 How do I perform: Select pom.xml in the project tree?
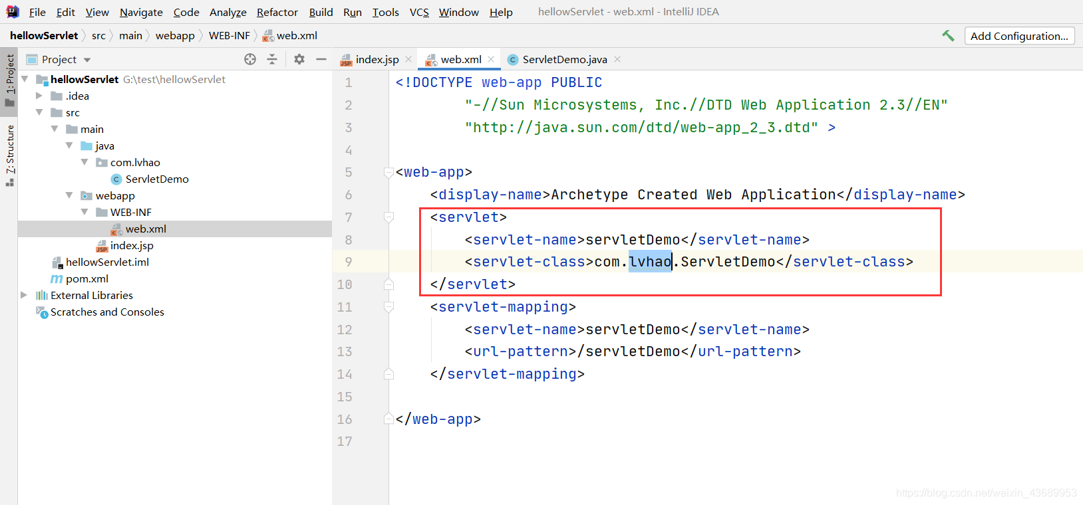tap(87, 279)
